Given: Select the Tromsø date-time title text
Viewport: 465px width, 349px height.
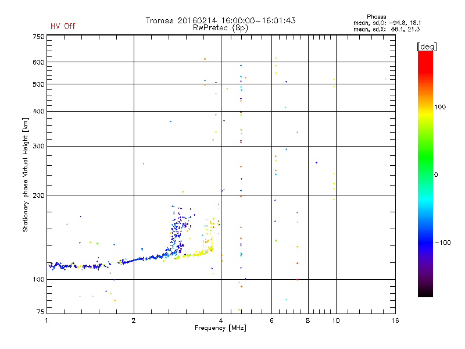Looking at the screenshot, I should click(x=221, y=20).
